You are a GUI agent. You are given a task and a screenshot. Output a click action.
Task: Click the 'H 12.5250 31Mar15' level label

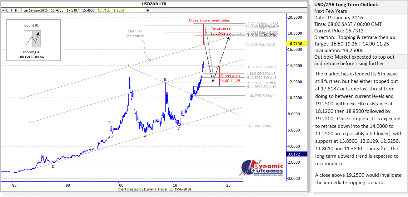point(261,78)
